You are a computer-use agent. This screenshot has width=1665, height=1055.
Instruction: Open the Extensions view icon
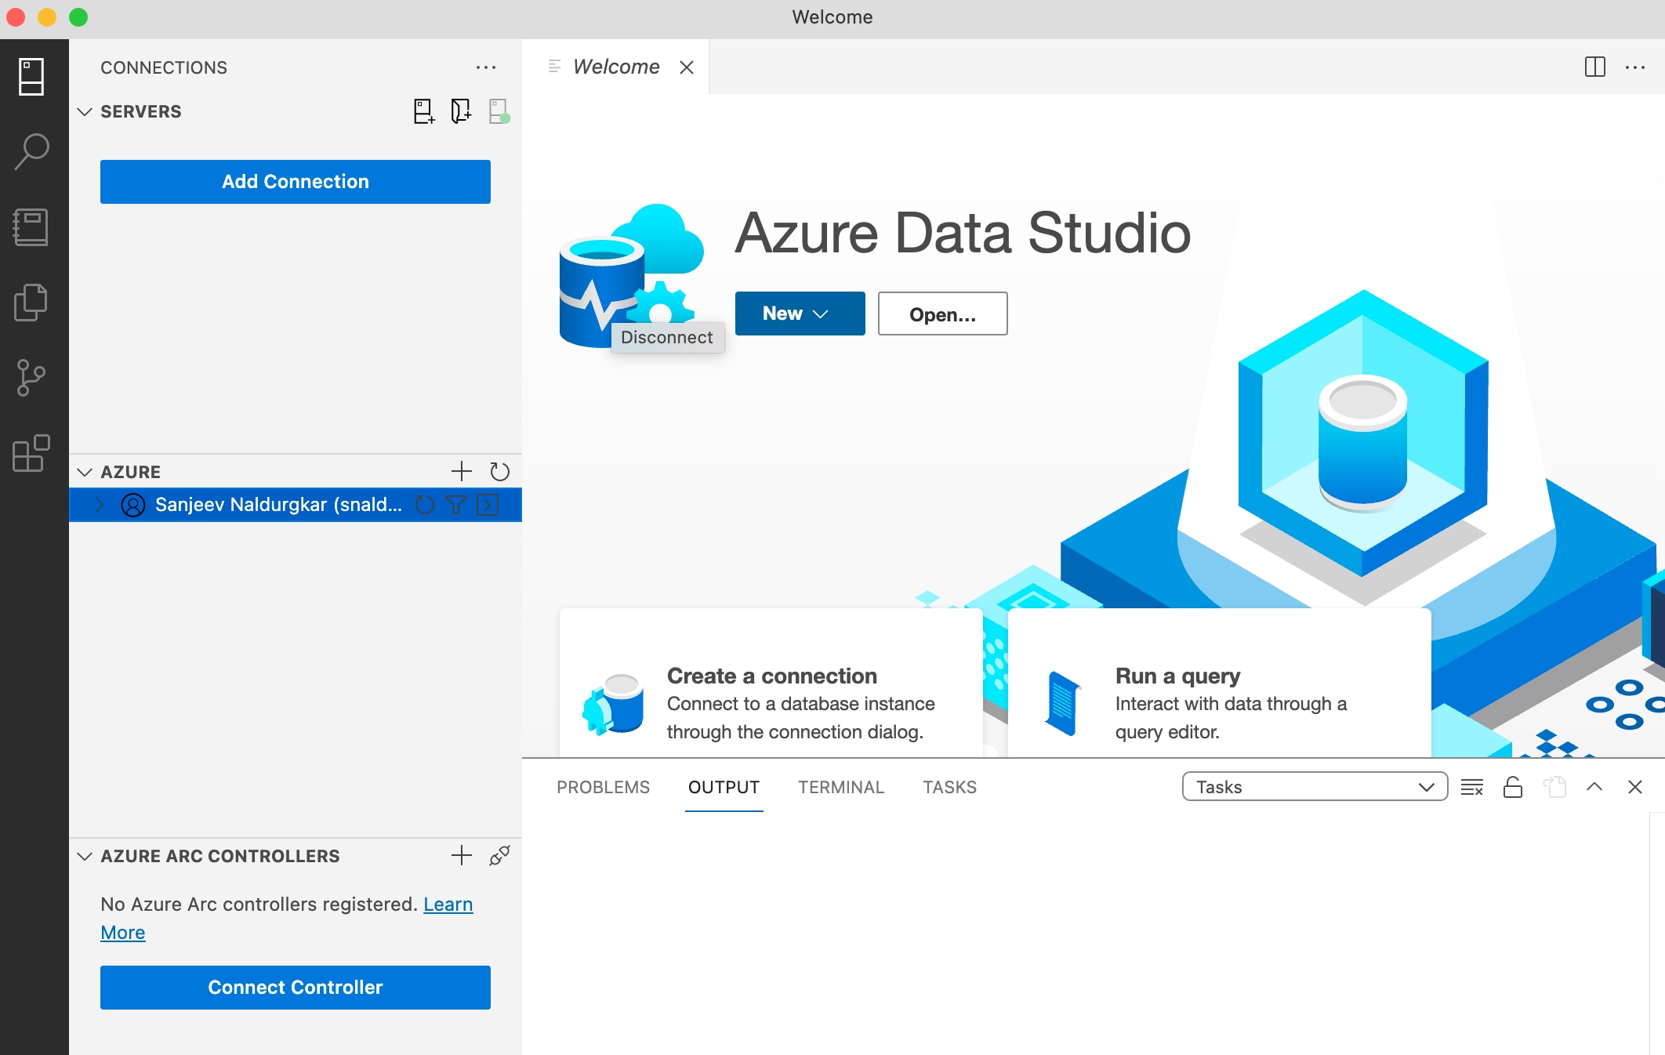coord(31,453)
